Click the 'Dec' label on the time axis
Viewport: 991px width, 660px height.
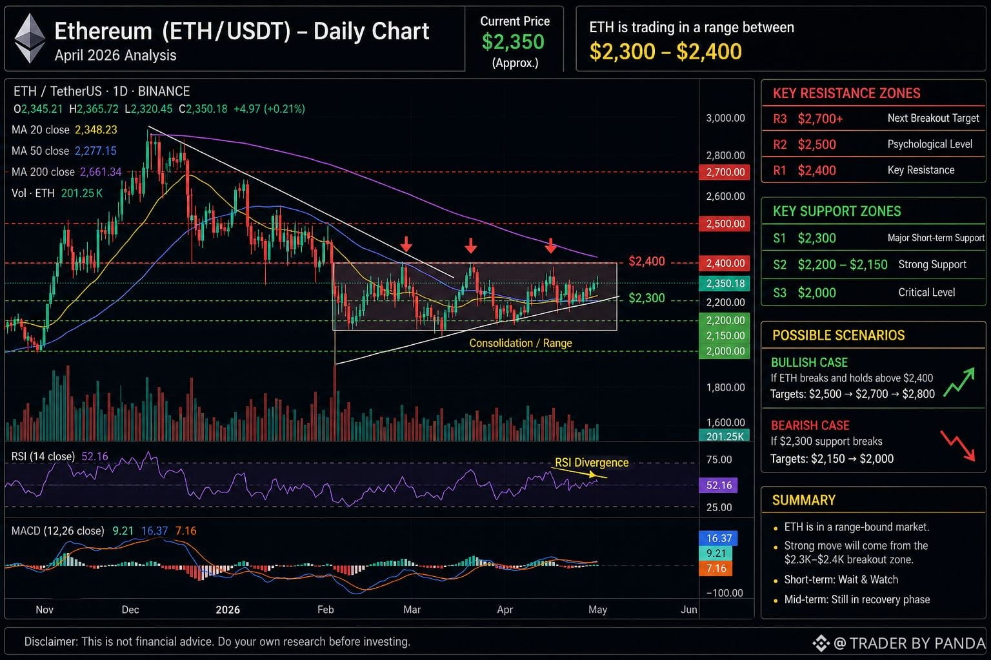tap(130, 610)
